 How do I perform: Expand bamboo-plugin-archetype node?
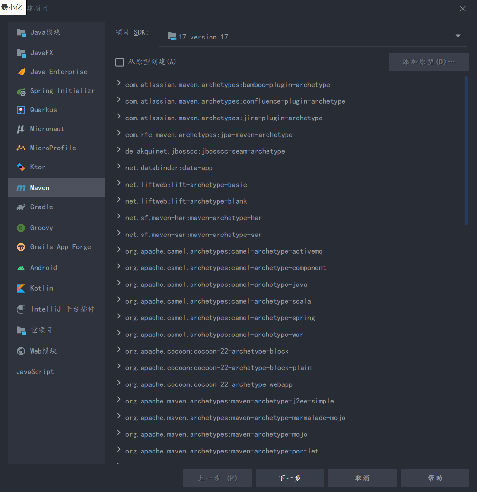tap(119, 83)
